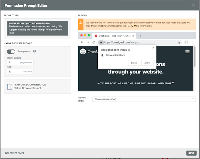Viewport: 200px width, 159px height.
Task: Select the OneSignal Web Push browser tab
Action: tap(114, 36)
